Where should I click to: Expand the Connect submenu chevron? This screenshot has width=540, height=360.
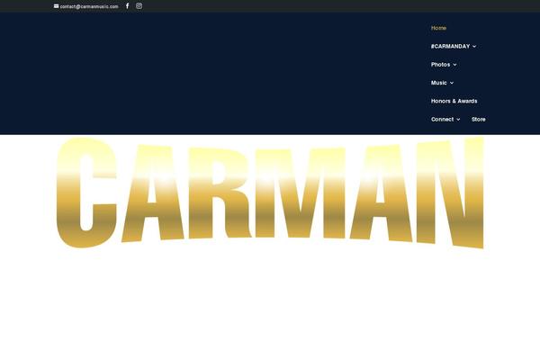coord(458,120)
